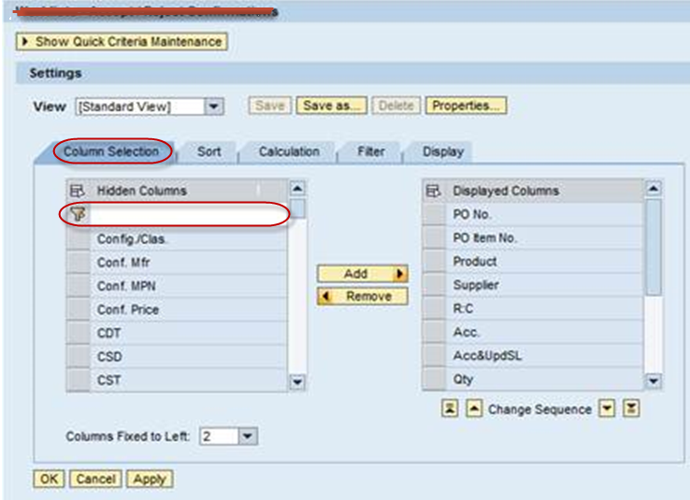The height and width of the screenshot is (500, 690).
Task: Confirm settings with OK
Action: click(49, 479)
